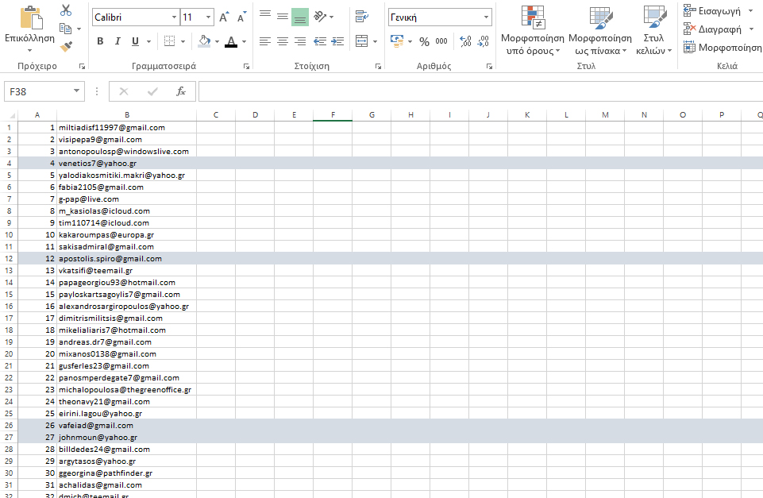
Task: Select the Format Painter brush
Action: pos(66,47)
